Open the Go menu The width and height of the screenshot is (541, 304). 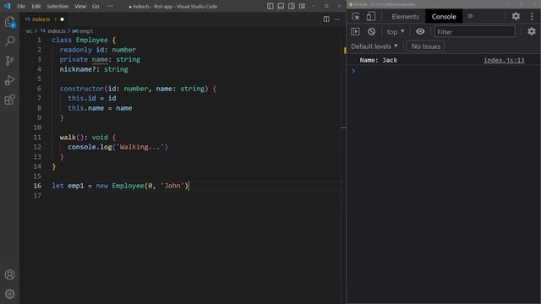point(96,6)
